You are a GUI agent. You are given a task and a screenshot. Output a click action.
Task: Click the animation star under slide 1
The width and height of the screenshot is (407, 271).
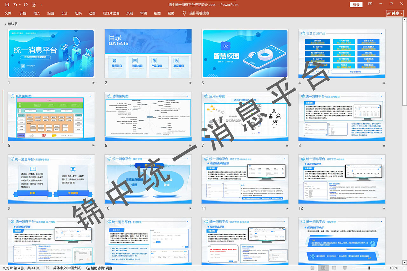[x=93, y=83]
